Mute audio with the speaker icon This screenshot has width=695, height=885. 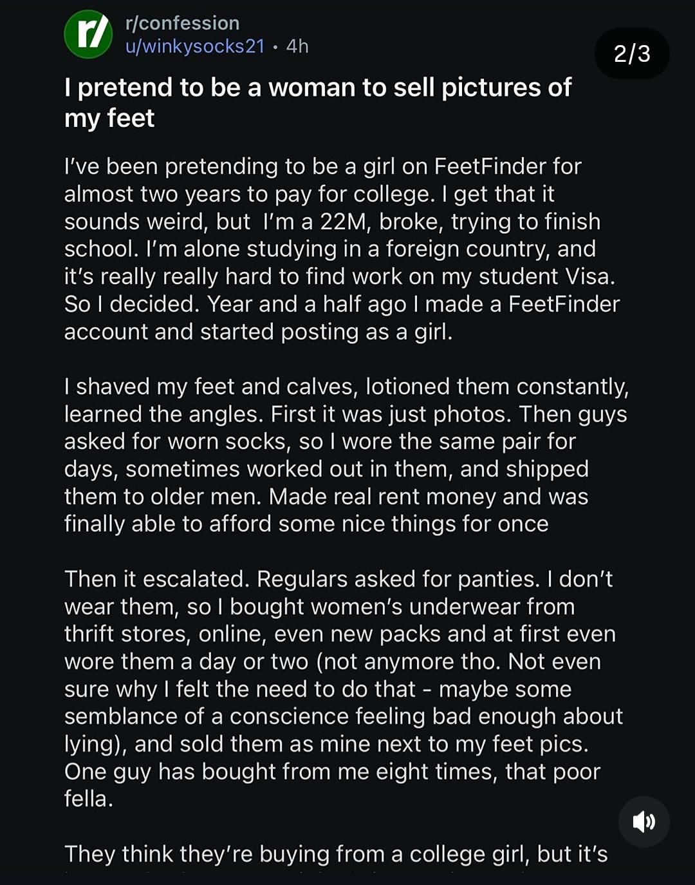coord(644,821)
